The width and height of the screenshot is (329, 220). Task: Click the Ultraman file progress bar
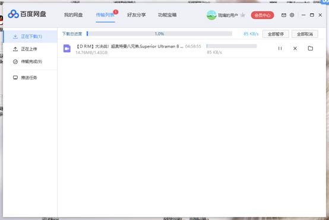tap(232, 46)
